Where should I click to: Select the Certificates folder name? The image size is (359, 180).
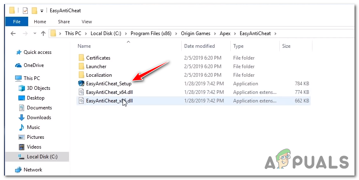pyautogui.click(x=98, y=58)
